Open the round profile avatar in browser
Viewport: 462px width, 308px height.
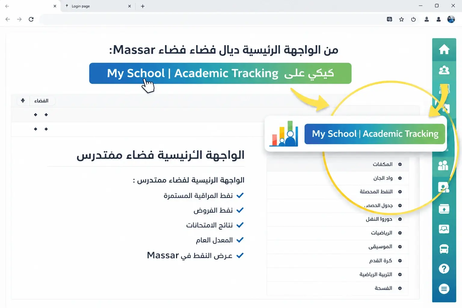451,19
